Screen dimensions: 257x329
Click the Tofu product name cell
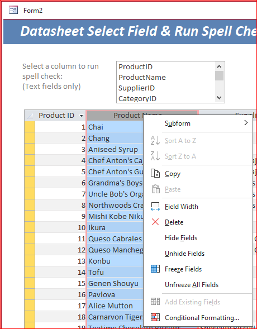click(x=115, y=272)
